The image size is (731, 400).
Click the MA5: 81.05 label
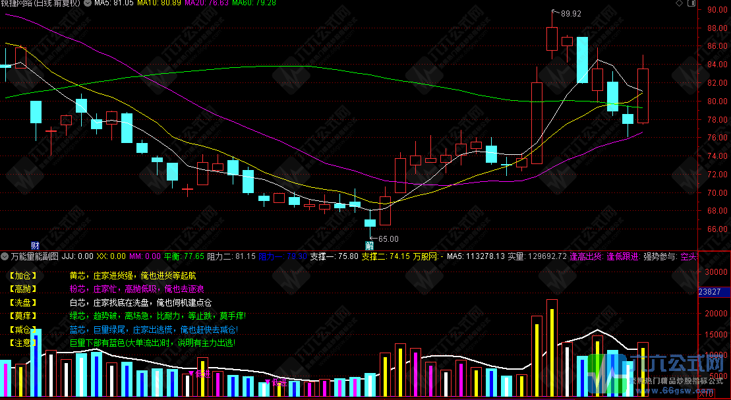pyautogui.click(x=114, y=3)
